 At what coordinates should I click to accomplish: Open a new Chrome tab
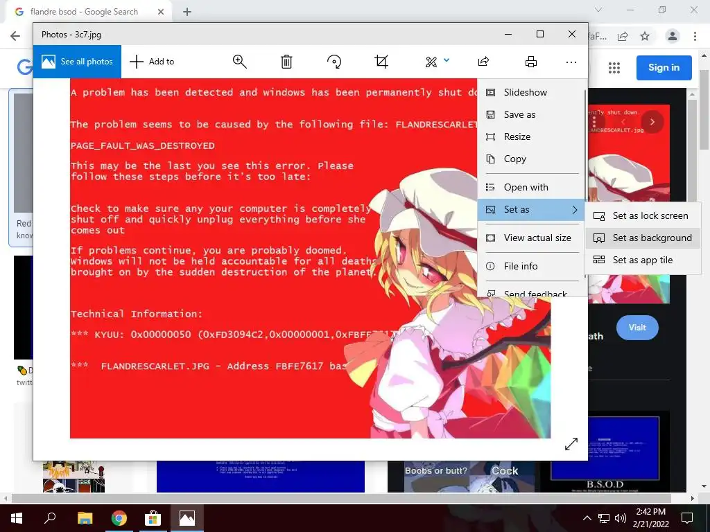click(x=187, y=12)
